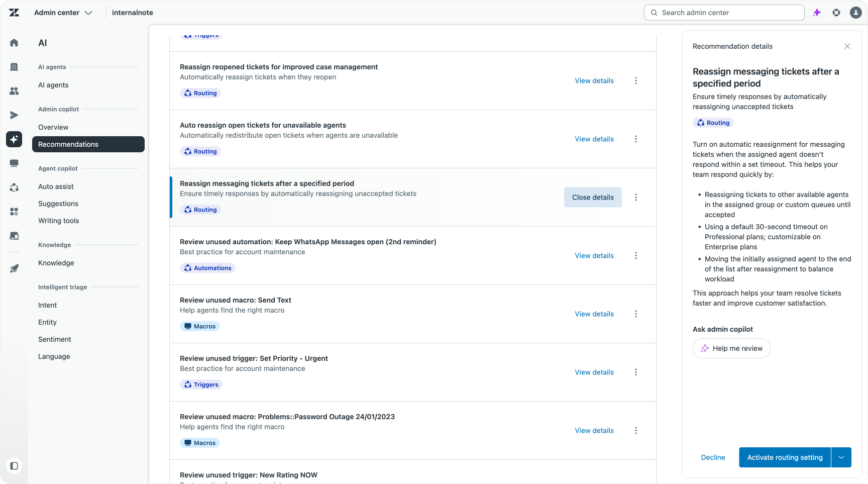The image size is (868, 484).
Task: Select Recommendations in the sidebar
Action: coord(88,144)
